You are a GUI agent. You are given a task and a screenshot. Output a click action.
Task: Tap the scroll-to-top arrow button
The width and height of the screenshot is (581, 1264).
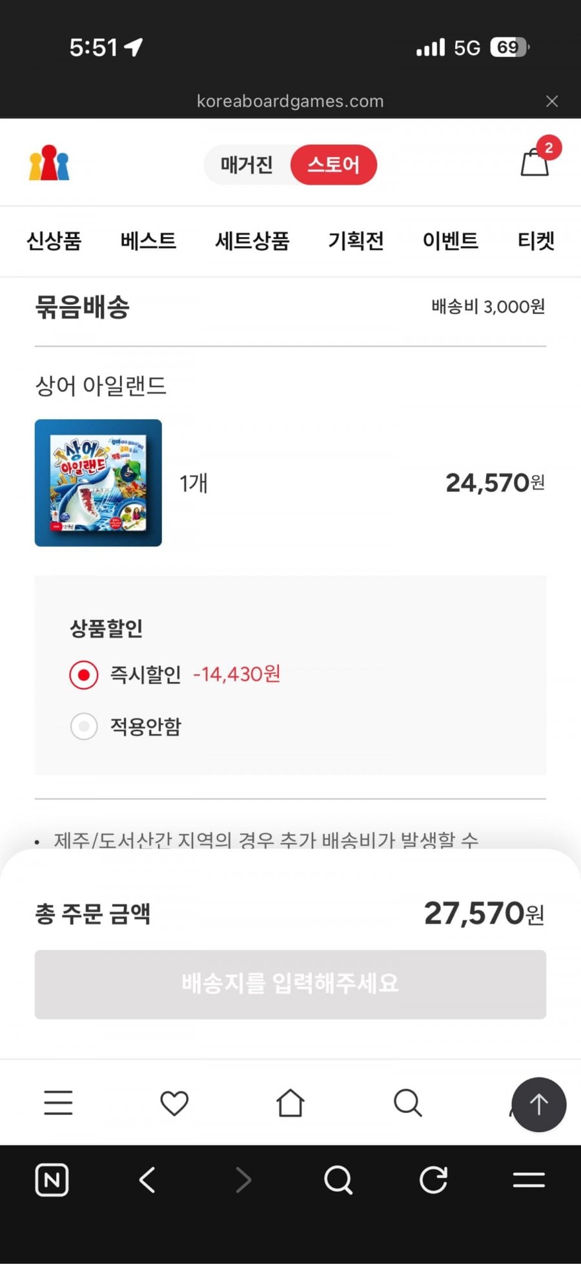539,1104
